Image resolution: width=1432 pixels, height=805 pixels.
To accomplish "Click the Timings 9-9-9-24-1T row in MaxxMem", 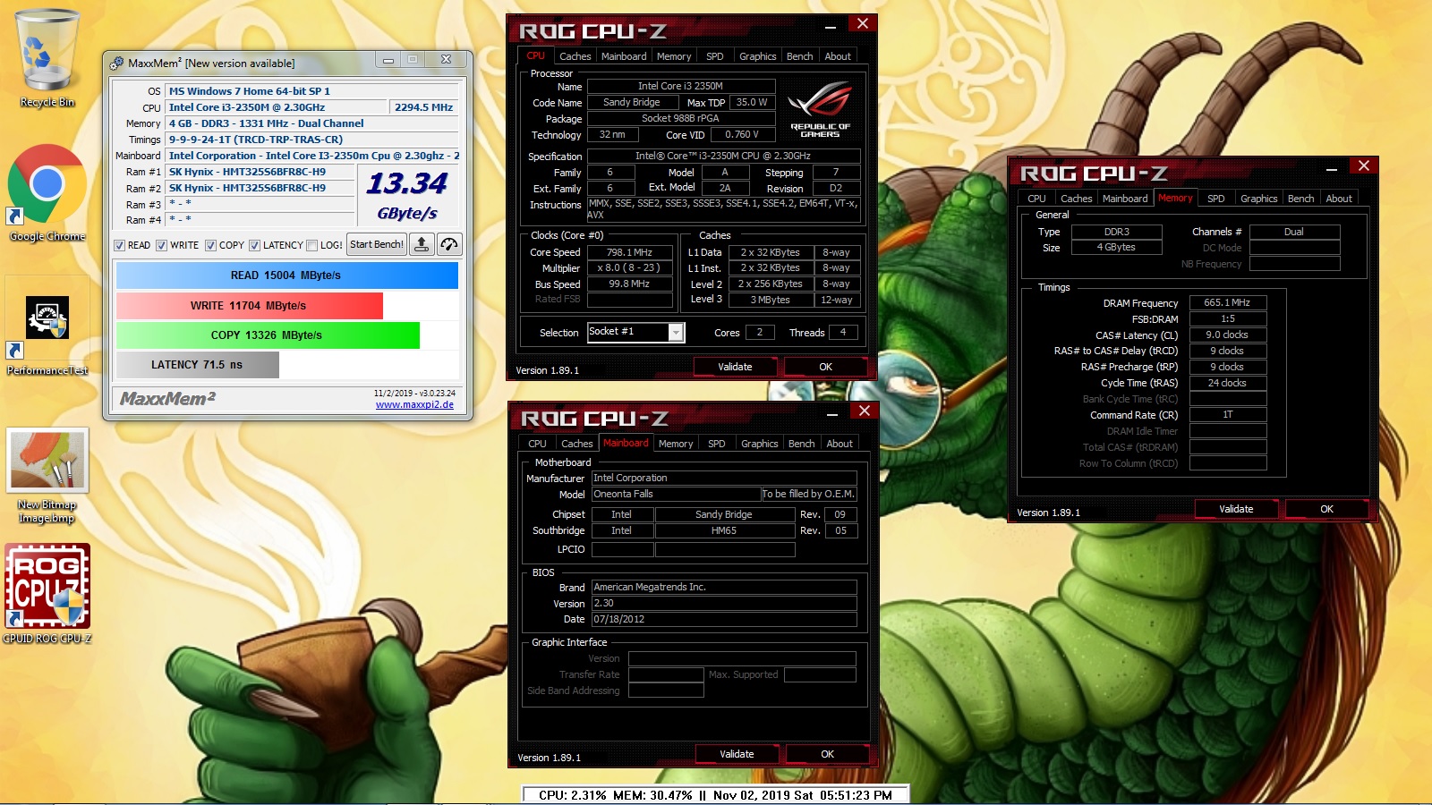I will [312, 140].
